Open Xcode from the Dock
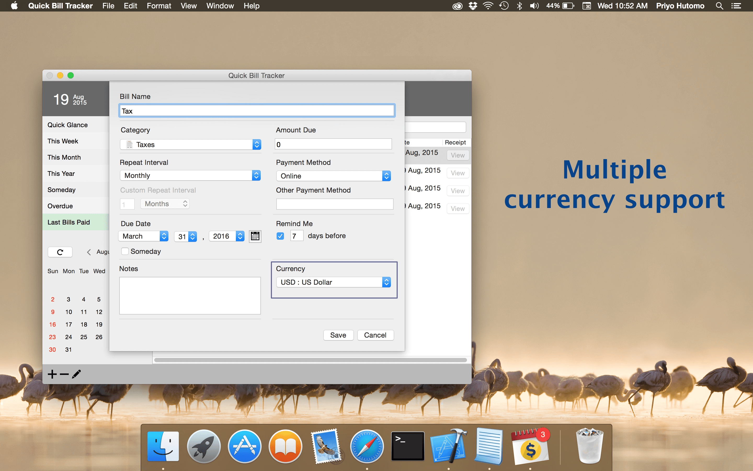753x471 pixels. tap(448, 447)
